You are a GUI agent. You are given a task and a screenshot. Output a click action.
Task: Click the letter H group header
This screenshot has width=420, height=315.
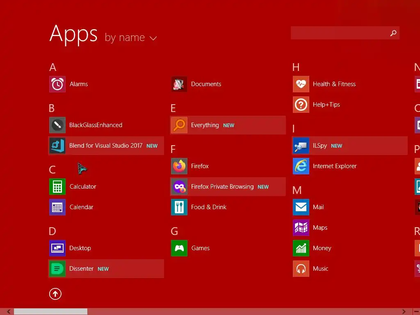pyautogui.click(x=296, y=67)
